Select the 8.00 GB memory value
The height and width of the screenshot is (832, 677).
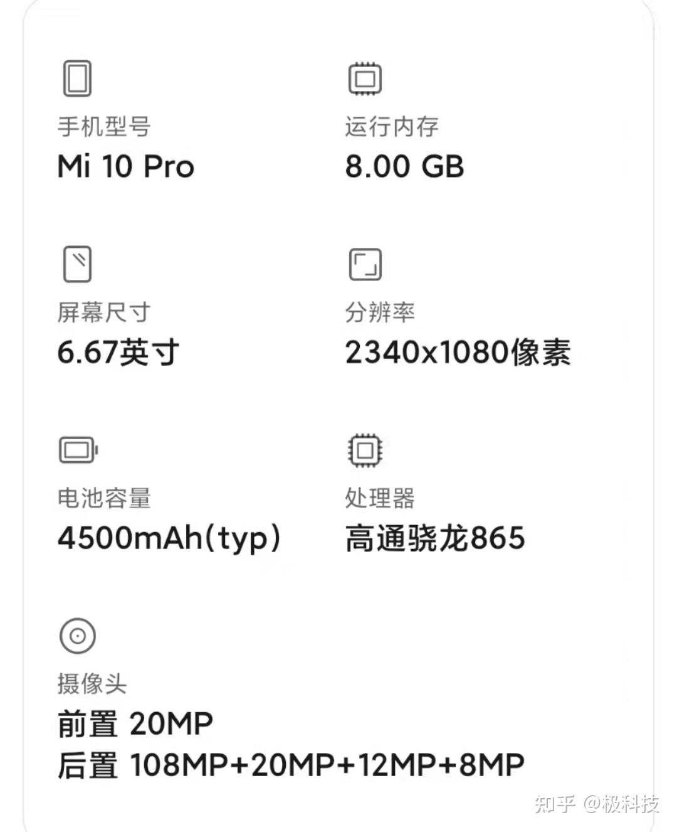click(404, 166)
